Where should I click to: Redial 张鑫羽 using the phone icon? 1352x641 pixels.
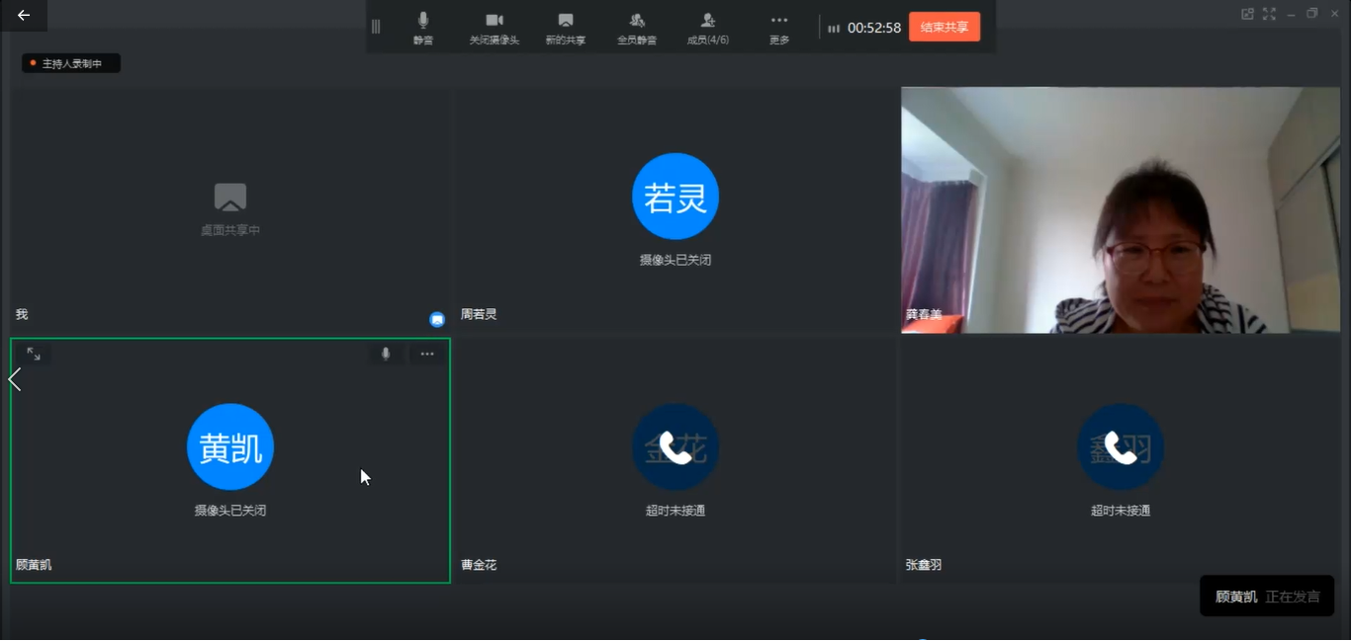(x=1120, y=447)
